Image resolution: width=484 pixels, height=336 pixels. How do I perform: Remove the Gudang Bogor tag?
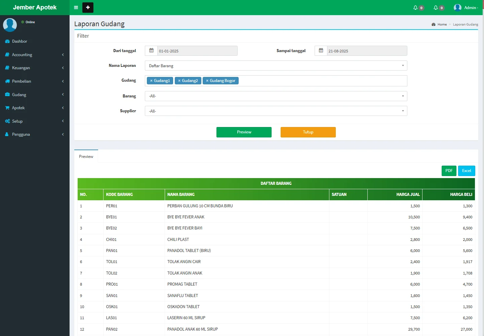tap(207, 81)
